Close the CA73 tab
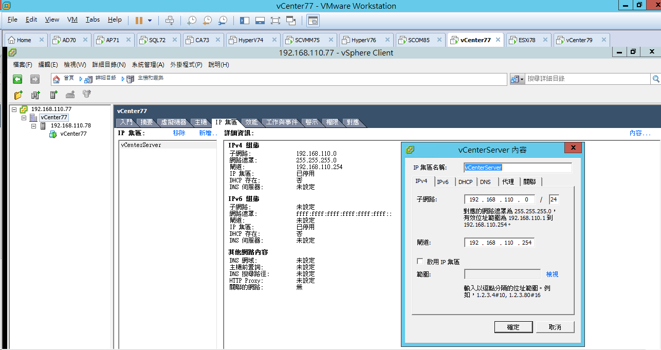The height and width of the screenshot is (350, 661). [x=217, y=40]
